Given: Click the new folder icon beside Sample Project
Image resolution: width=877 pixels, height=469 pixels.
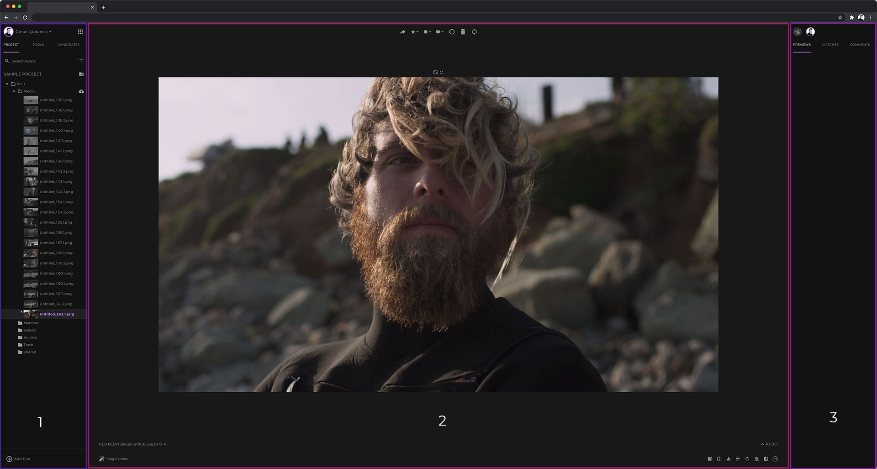Looking at the screenshot, I should coord(81,74).
